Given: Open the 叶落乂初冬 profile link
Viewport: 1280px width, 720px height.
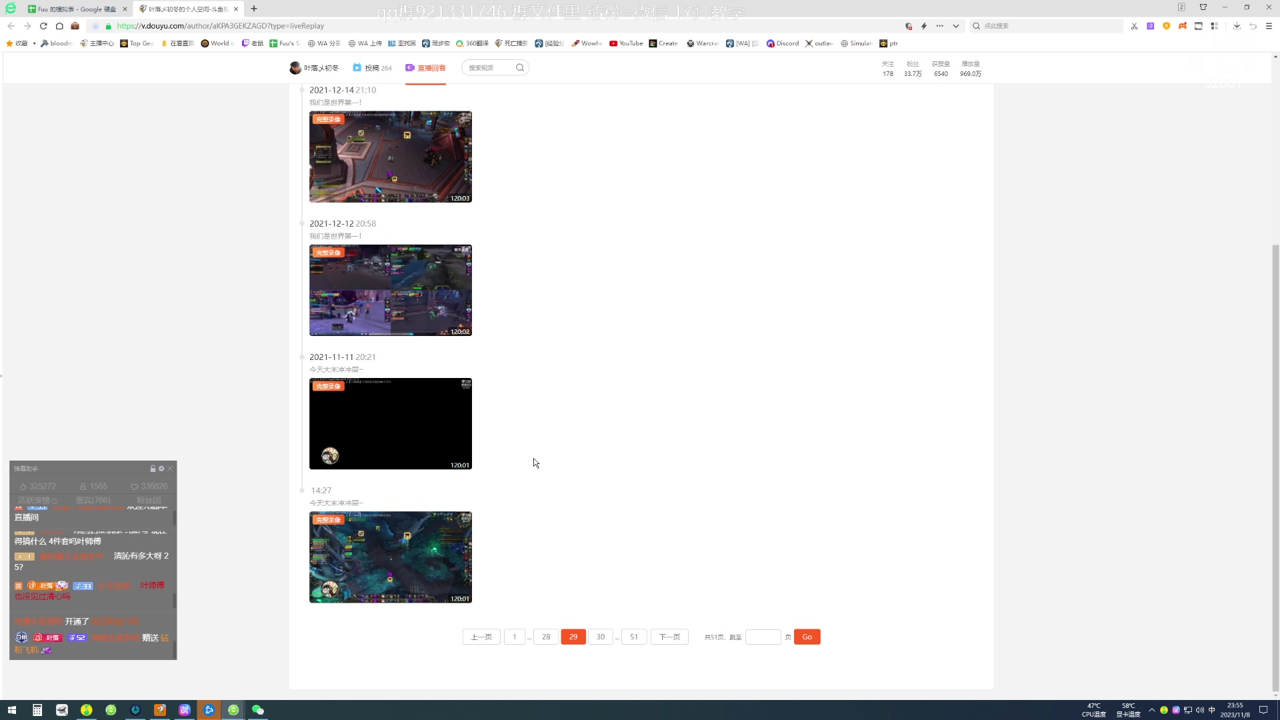Looking at the screenshot, I should click(x=314, y=68).
